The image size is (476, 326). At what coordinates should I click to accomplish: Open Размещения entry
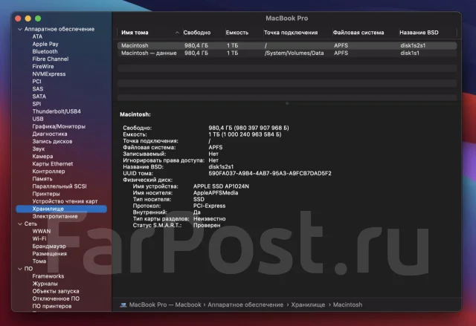point(50,253)
